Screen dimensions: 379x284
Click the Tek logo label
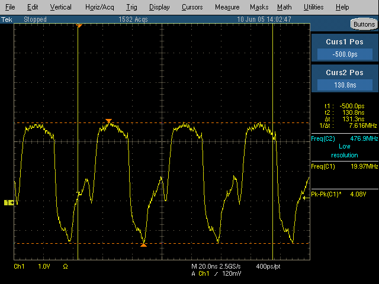[7, 20]
